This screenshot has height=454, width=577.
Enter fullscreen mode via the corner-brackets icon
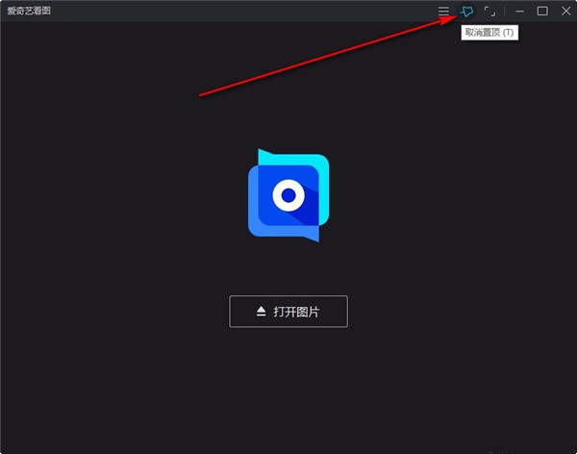click(490, 11)
